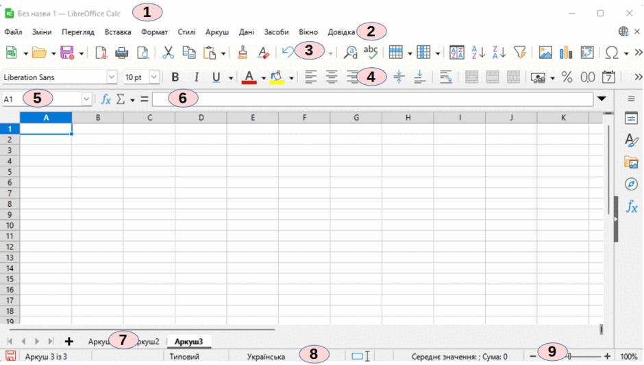Insert image from toolbar

pyautogui.click(x=545, y=53)
